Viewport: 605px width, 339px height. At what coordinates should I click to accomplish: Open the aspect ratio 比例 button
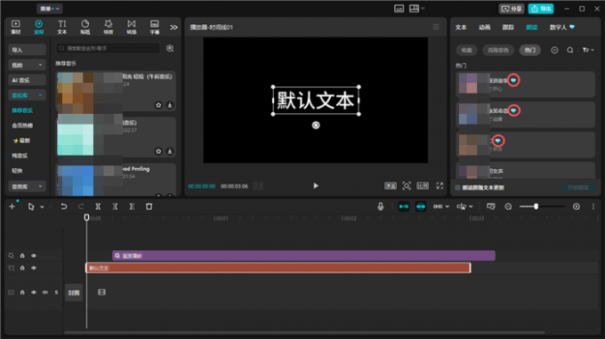click(423, 186)
